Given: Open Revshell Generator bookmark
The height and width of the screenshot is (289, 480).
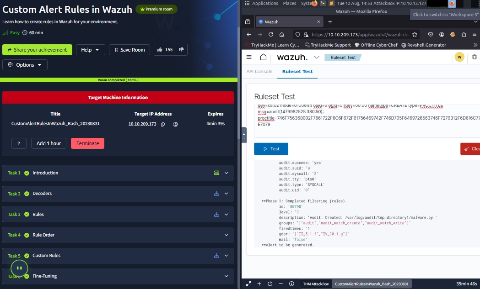Looking at the screenshot, I should tap(424, 45).
